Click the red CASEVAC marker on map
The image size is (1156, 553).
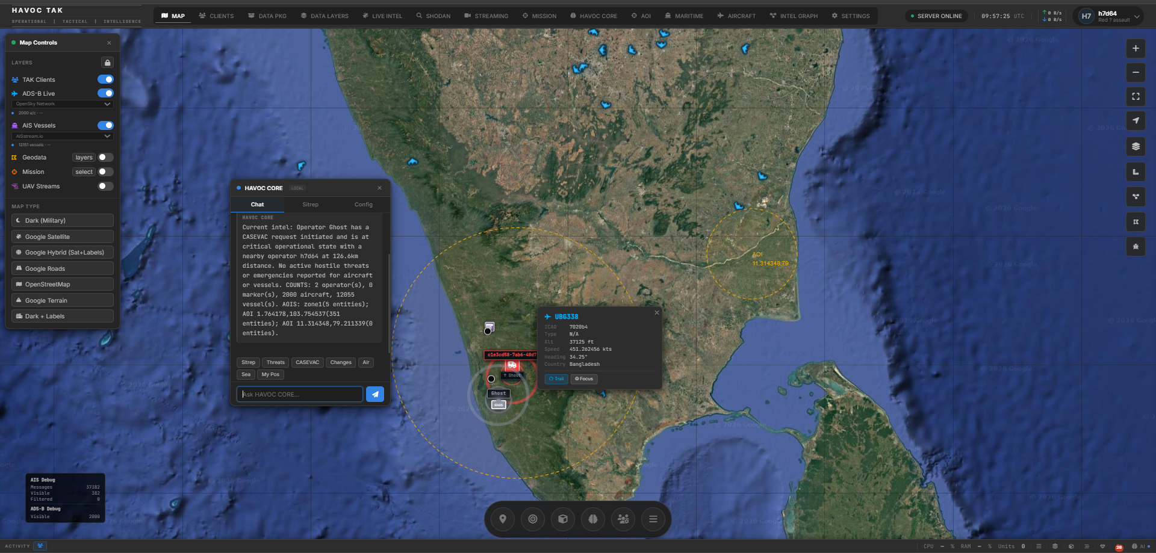(x=512, y=365)
